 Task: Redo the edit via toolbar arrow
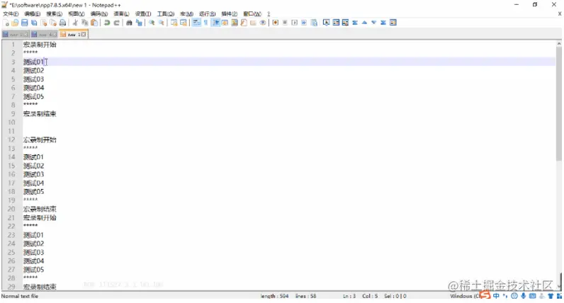click(x=116, y=23)
